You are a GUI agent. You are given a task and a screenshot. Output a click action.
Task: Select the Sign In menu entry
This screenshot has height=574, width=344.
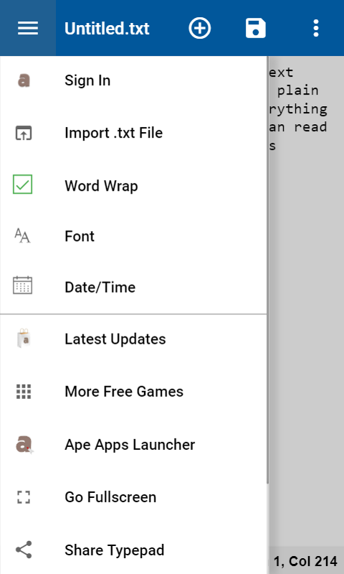(x=133, y=80)
